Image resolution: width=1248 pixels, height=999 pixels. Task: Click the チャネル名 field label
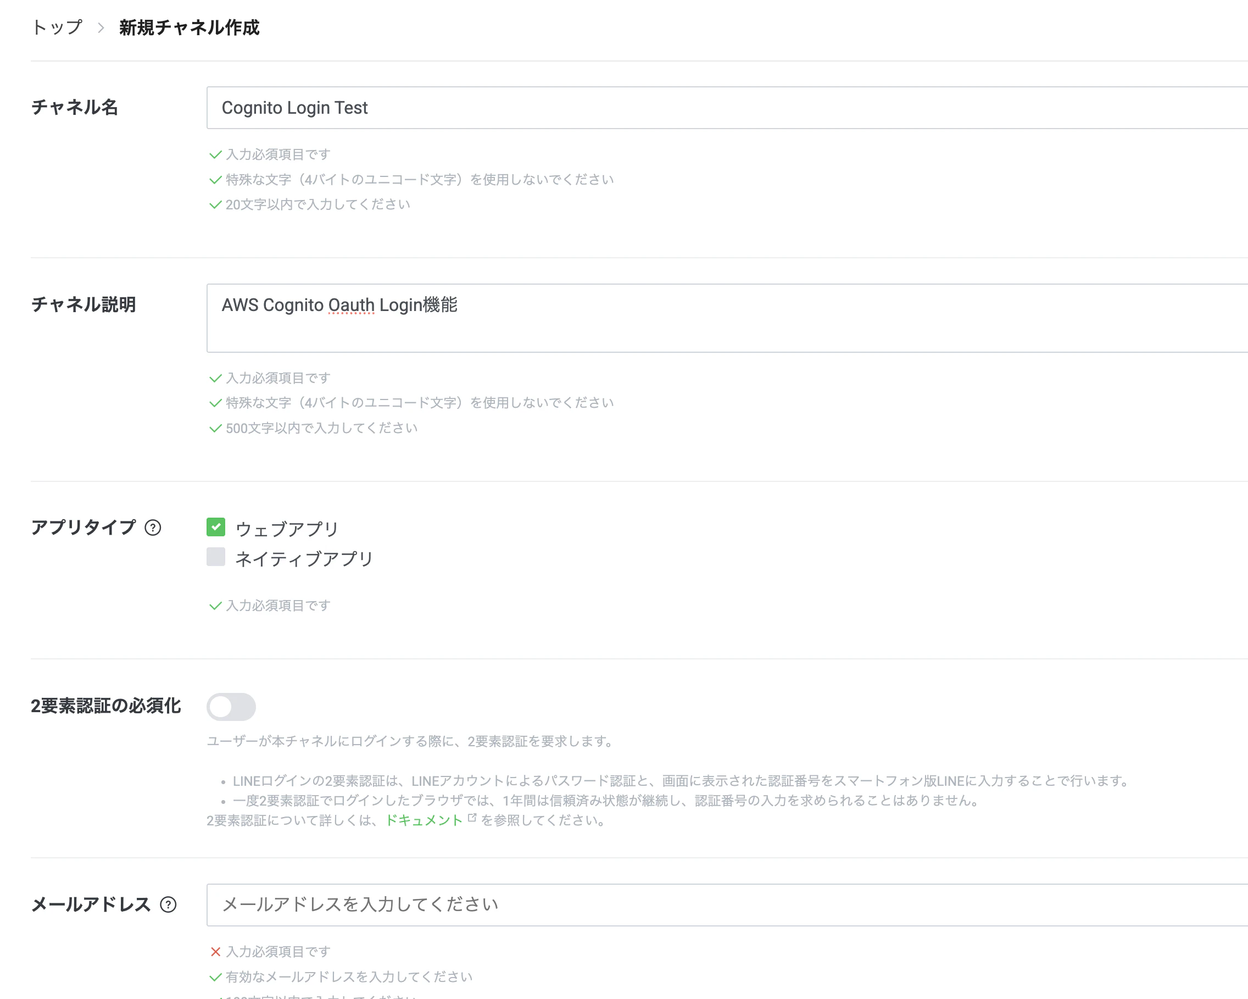coord(75,107)
